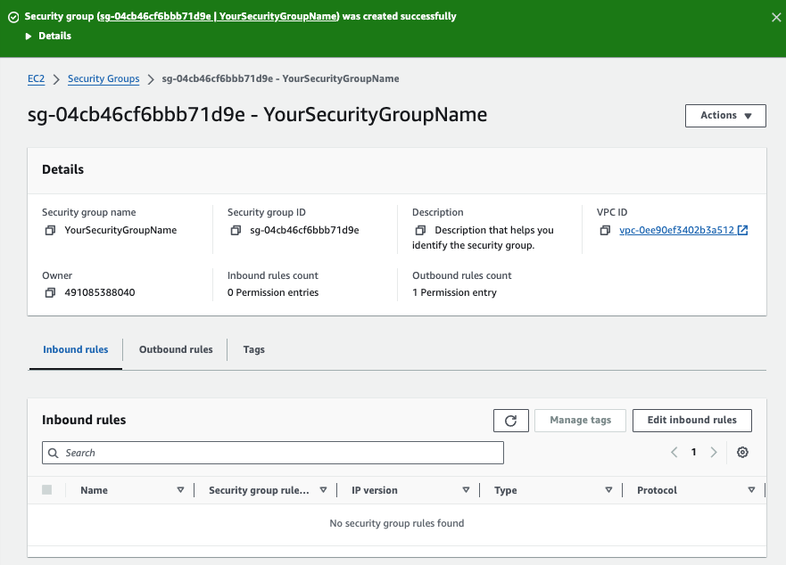This screenshot has height=565, width=786.
Task: Copy the VPC ID value
Action: (605, 231)
